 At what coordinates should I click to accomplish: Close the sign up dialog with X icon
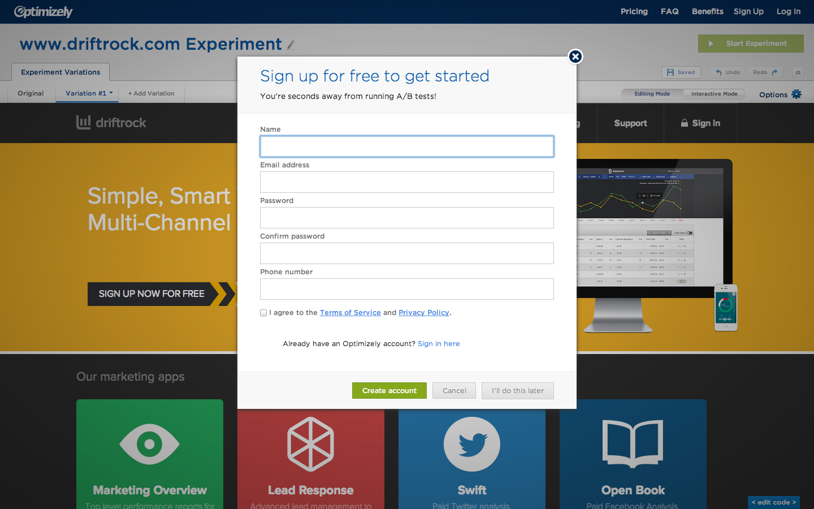[x=575, y=57]
